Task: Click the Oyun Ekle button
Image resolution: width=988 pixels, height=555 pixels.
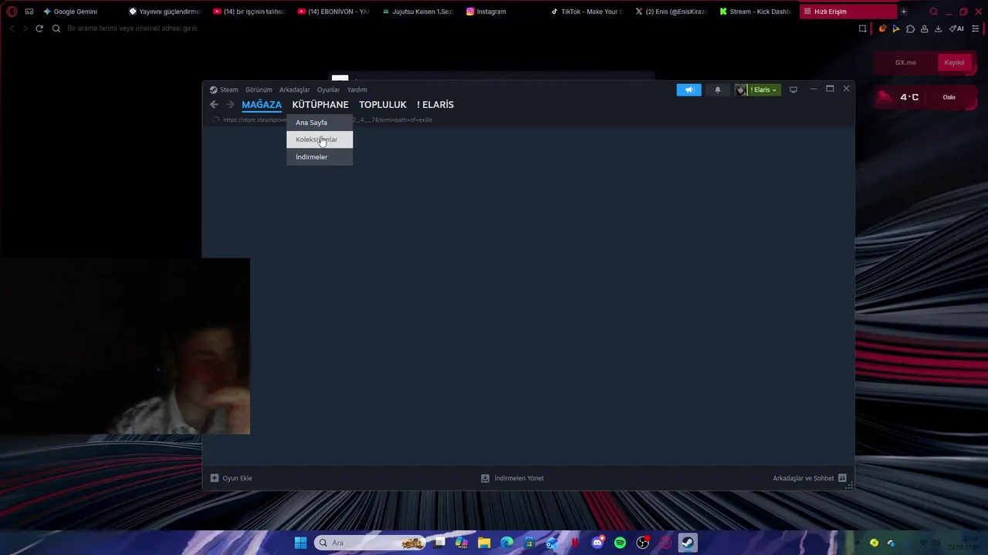Action: pos(231,478)
